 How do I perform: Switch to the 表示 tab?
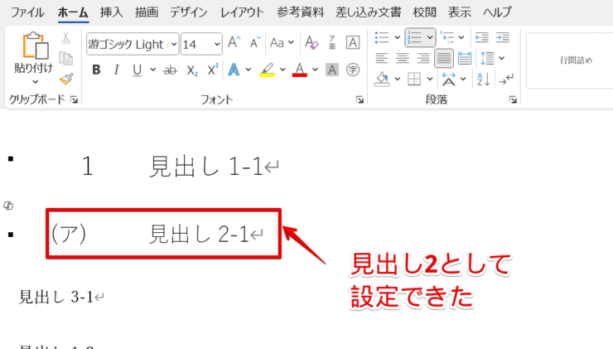[x=460, y=12]
